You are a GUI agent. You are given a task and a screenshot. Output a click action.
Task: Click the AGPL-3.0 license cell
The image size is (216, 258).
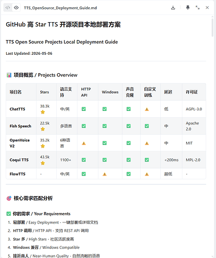click(x=194, y=109)
